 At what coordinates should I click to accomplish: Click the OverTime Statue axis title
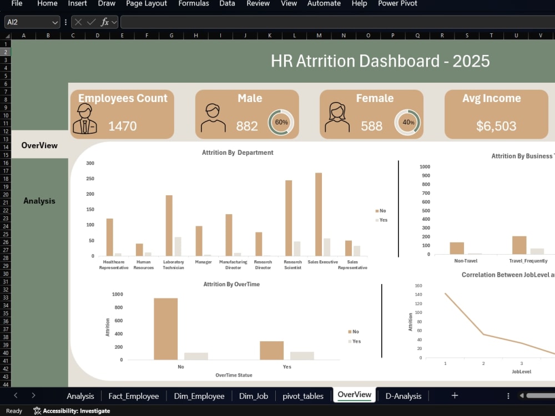pos(234,375)
